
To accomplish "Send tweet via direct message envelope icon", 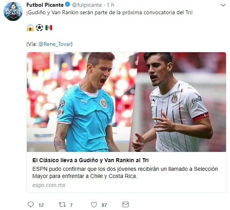I will (126, 204).
